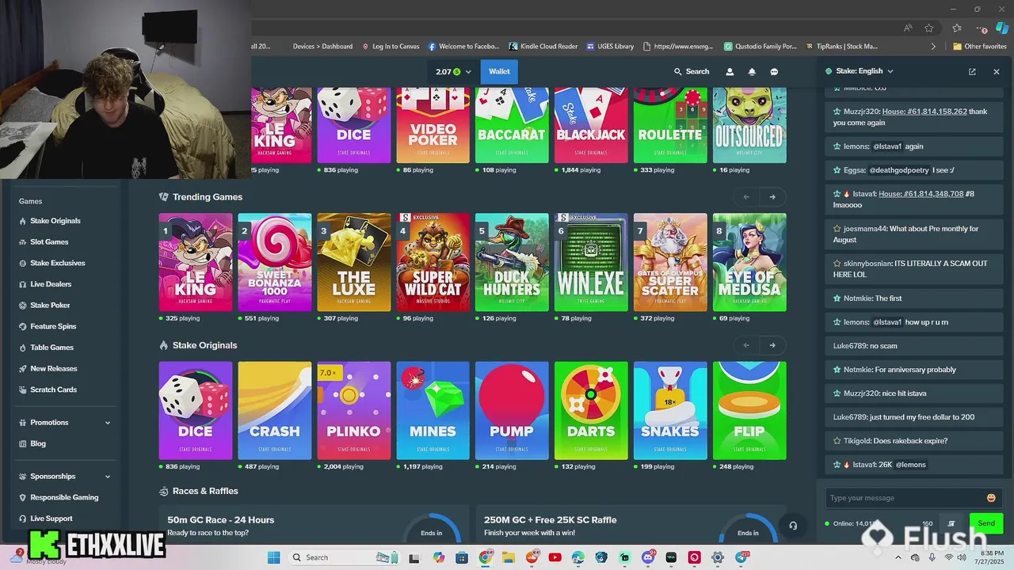The width and height of the screenshot is (1014, 570).
Task: Open House bet link #61,814,348,708
Action: tap(921, 194)
